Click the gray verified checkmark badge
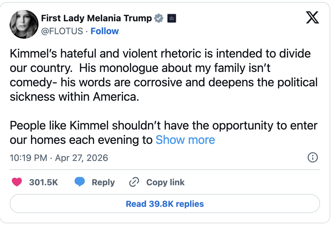This screenshot has height=226, width=332. 159,19
